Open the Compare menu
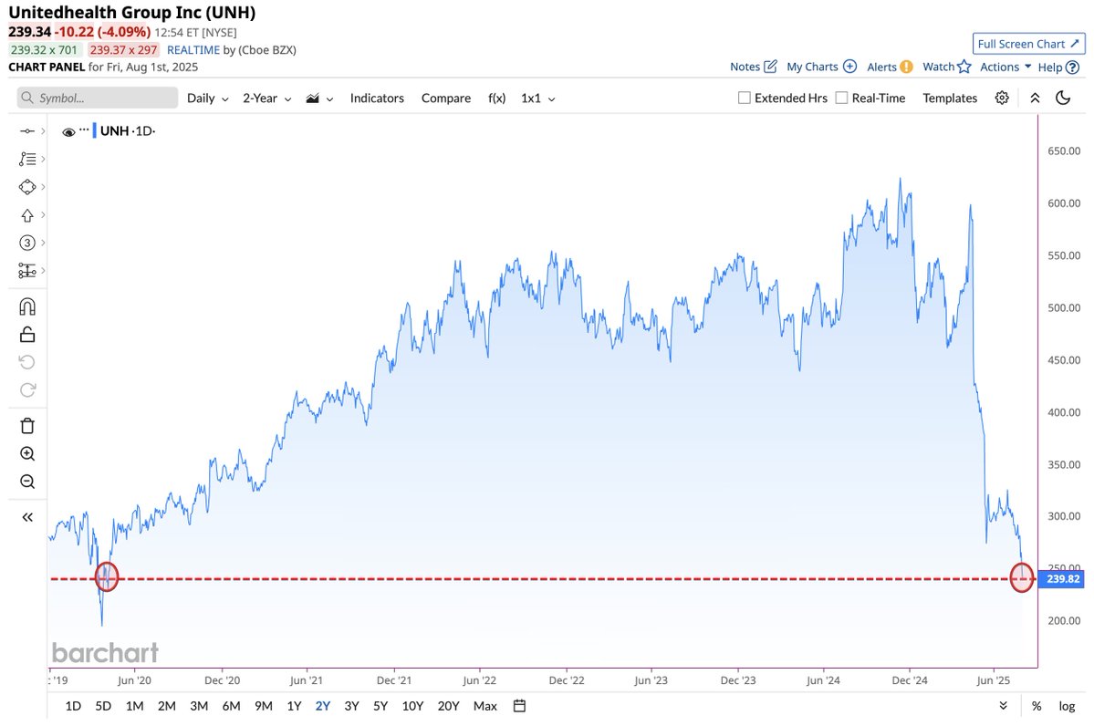Viewport: 1094px width, 726px height. 446,99
